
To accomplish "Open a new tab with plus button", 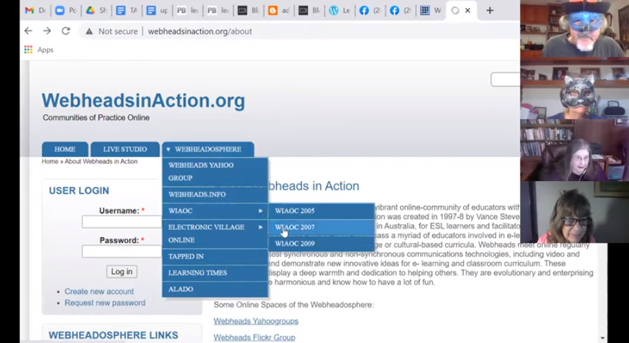I will pyautogui.click(x=490, y=10).
